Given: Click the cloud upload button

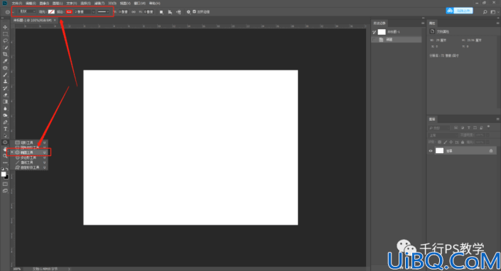Looking at the screenshot, I should point(460,11).
